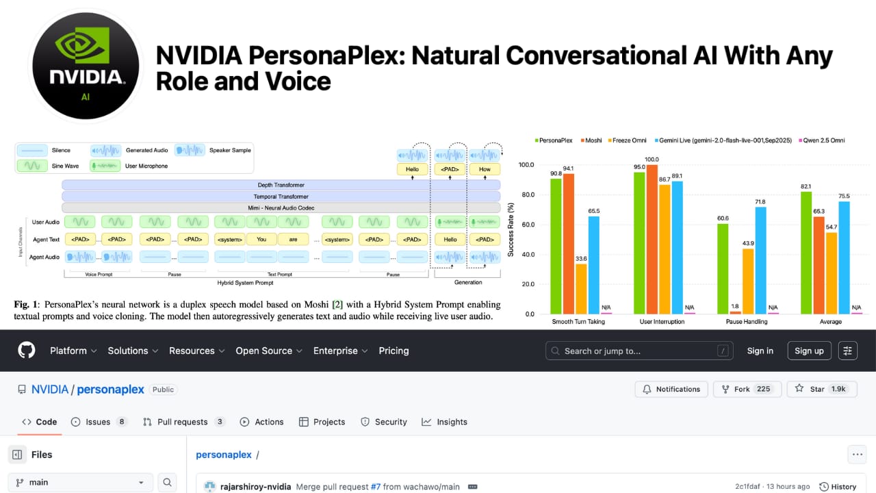Open the Insights tab
Image resolution: width=876 pixels, height=493 pixels.
pos(444,422)
